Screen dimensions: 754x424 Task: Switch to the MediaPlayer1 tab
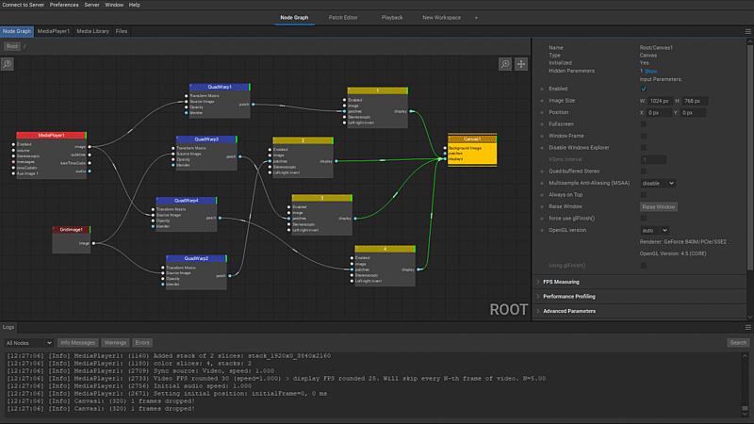coord(54,31)
